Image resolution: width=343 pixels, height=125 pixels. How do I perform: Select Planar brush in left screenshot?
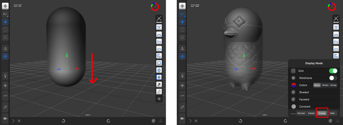(159, 49)
